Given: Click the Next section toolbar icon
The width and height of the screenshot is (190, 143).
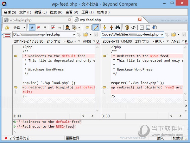Looking at the screenshot, I should (142, 27).
